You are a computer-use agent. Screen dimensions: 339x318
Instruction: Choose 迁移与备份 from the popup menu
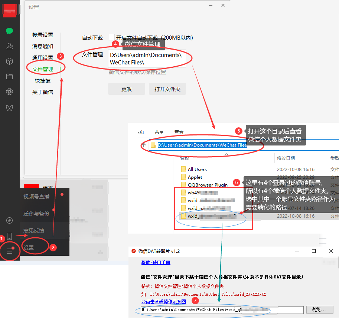click(x=45, y=214)
